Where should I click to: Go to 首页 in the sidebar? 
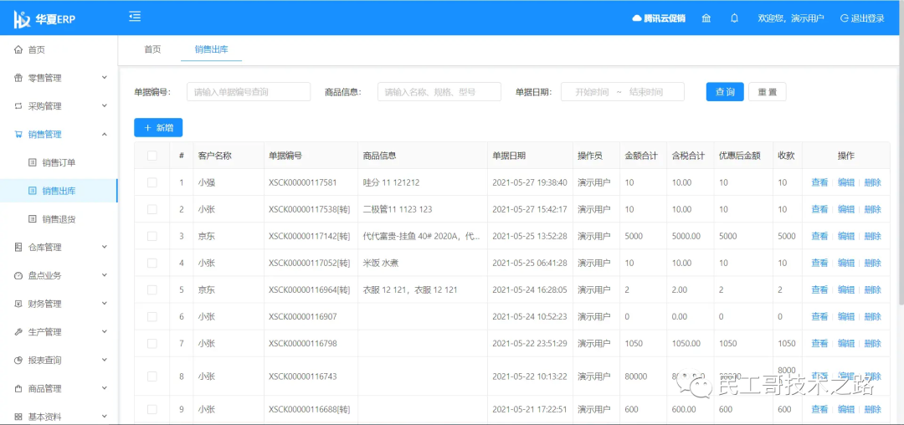coord(59,50)
